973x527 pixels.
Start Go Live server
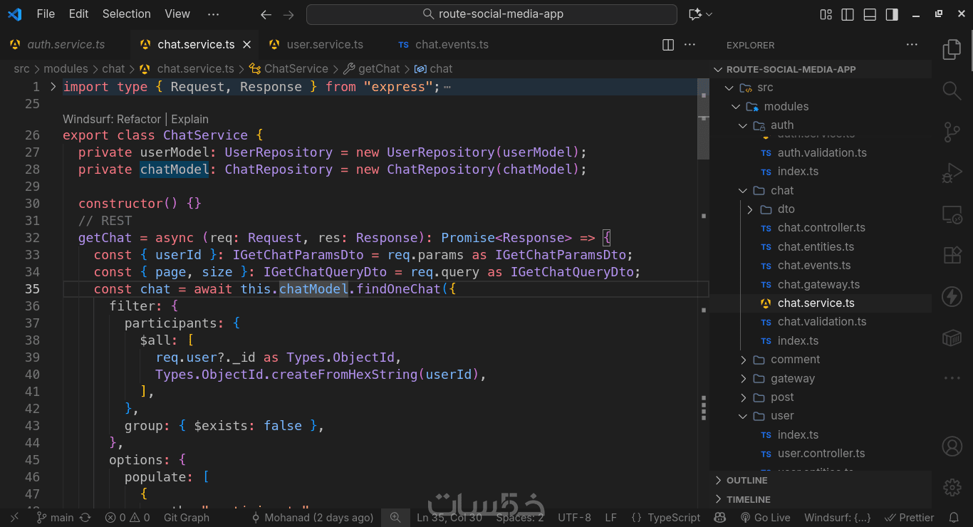(x=764, y=518)
